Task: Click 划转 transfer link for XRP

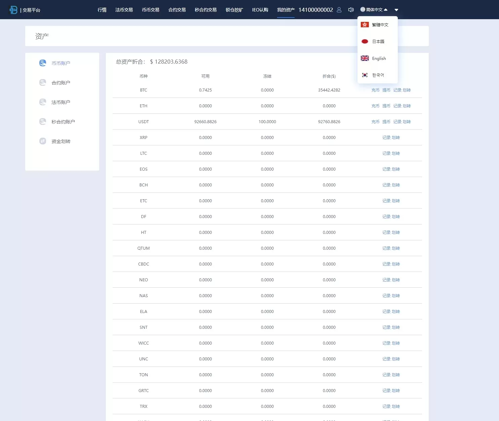Action: (x=396, y=138)
